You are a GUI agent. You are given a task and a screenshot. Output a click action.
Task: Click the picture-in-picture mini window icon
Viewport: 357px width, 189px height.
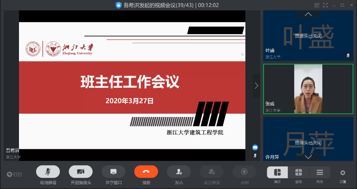(317, 5)
